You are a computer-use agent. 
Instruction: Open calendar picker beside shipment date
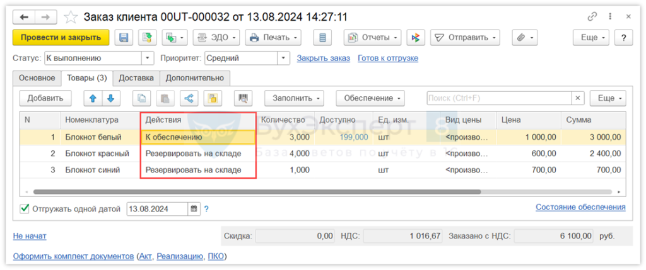click(x=194, y=209)
